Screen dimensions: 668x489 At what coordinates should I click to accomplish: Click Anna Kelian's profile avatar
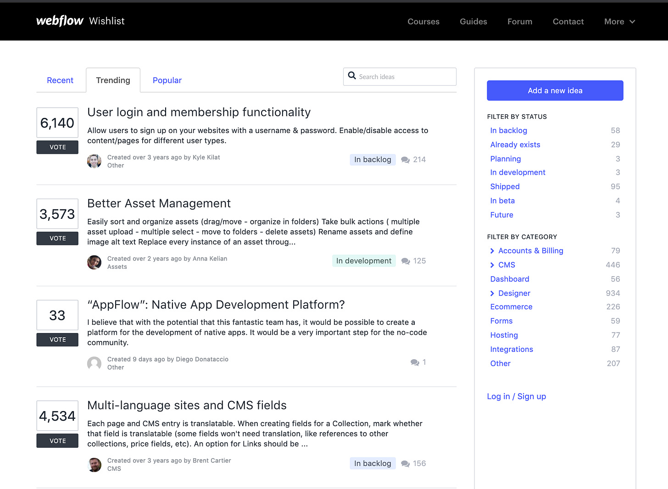tap(95, 262)
